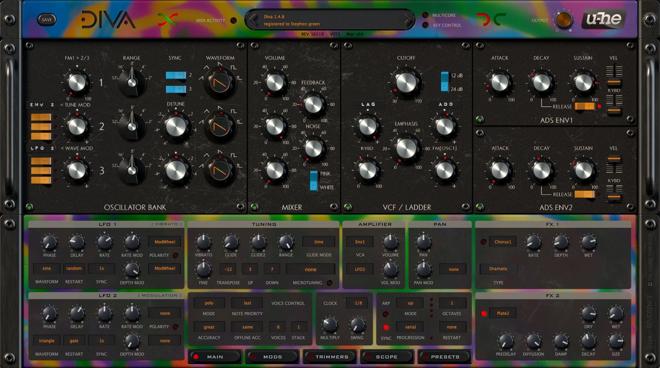Click the SAVE button
Screen dimensions: 660x368
[47, 19]
